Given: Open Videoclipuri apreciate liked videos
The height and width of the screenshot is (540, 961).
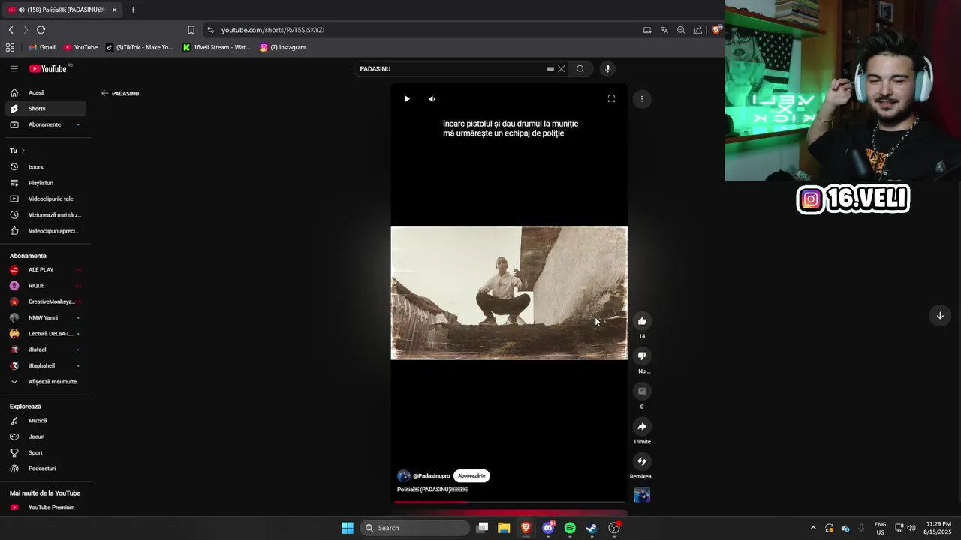Looking at the screenshot, I should point(46,231).
